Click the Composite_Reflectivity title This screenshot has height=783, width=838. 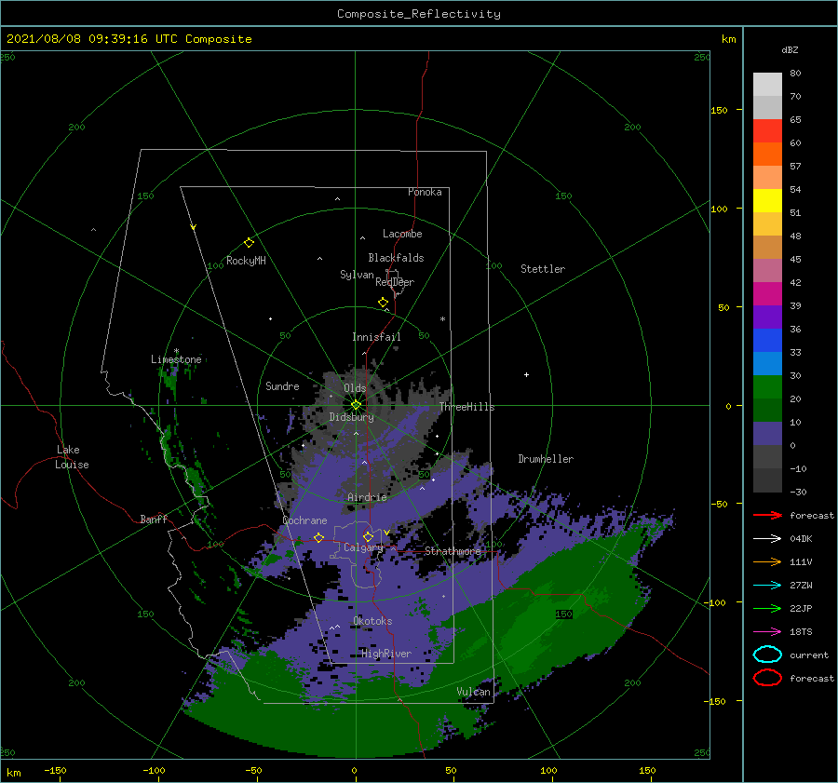tap(419, 14)
